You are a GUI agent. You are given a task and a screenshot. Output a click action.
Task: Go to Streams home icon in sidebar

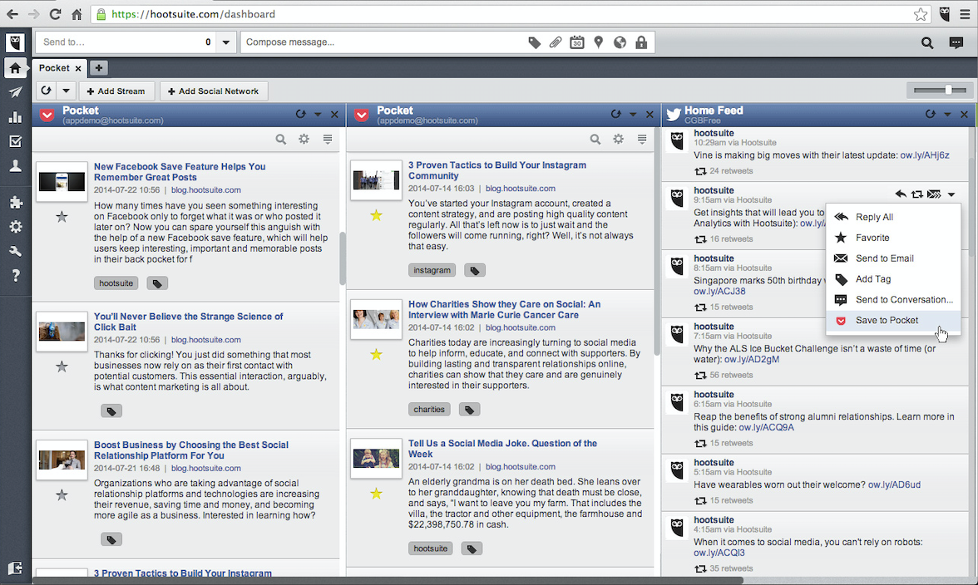[x=15, y=68]
